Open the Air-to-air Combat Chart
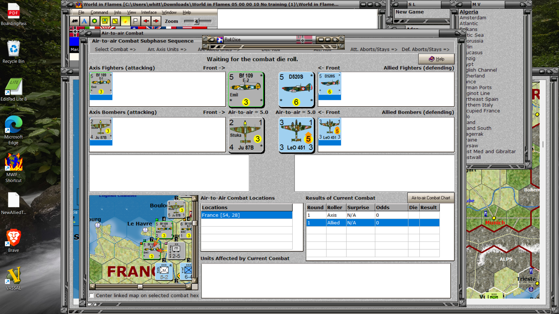This screenshot has width=559, height=314. pyautogui.click(x=431, y=198)
